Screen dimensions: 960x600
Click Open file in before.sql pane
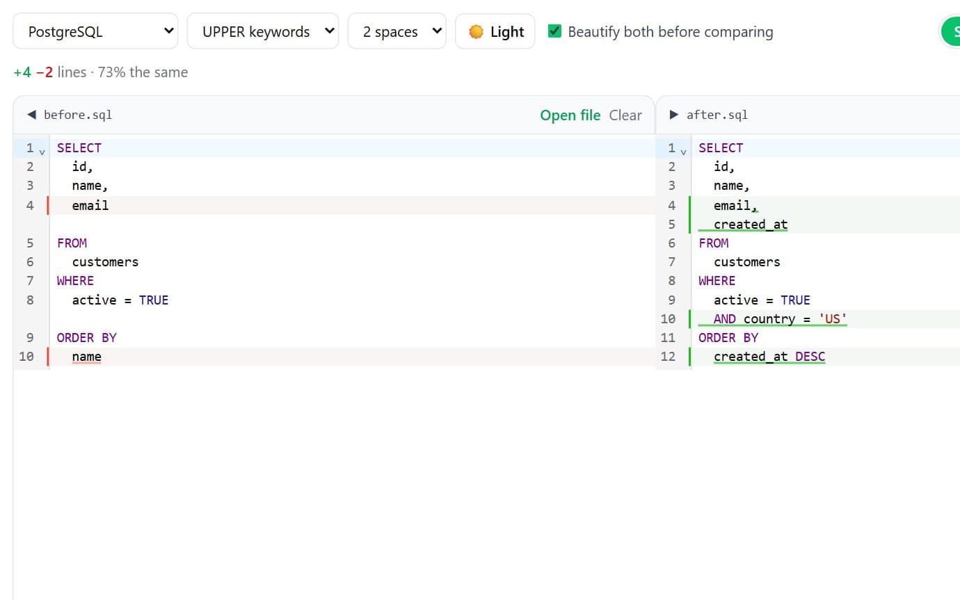570,115
